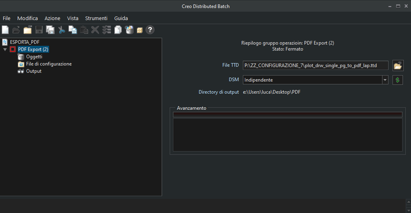
Task: Collapse the PDF Export (2) tree node
Action: coord(5,49)
